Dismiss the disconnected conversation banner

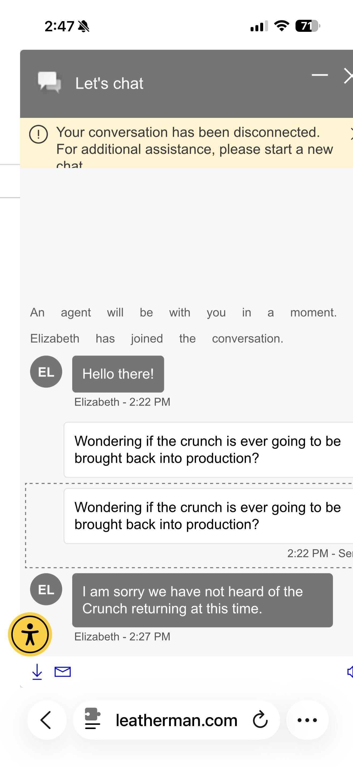[x=351, y=133]
